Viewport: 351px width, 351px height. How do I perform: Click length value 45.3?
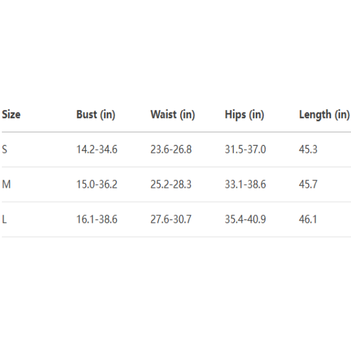(x=308, y=150)
